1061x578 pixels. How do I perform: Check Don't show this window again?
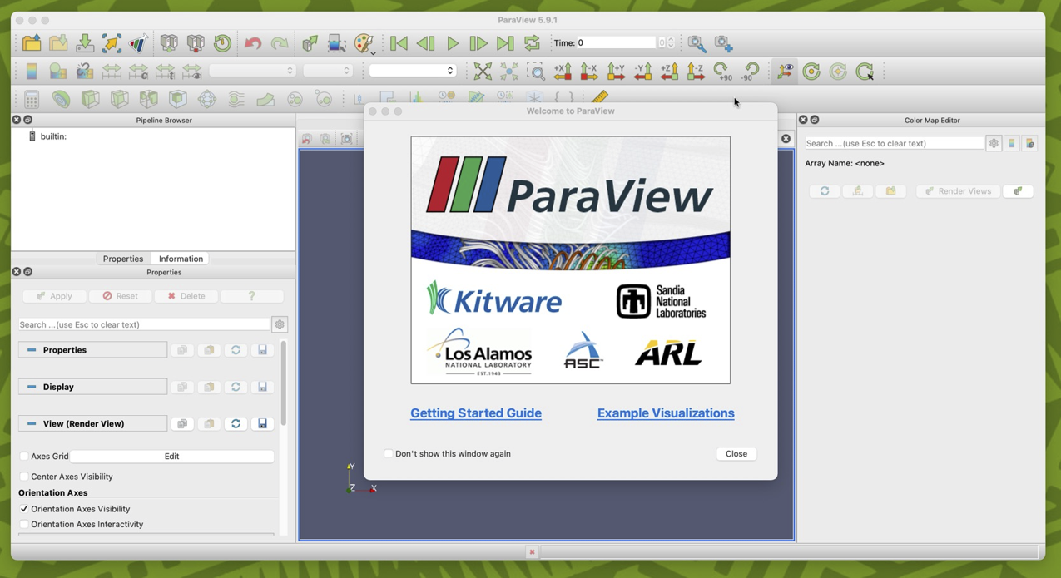[x=389, y=453]
